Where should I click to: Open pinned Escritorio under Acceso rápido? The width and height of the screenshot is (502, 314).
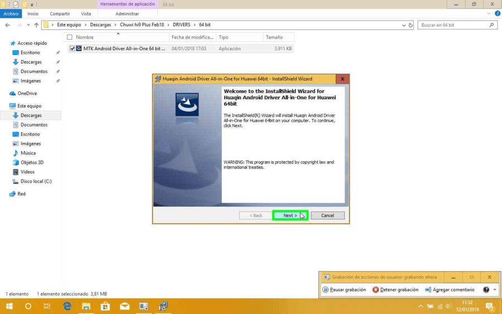pos(30,52)
